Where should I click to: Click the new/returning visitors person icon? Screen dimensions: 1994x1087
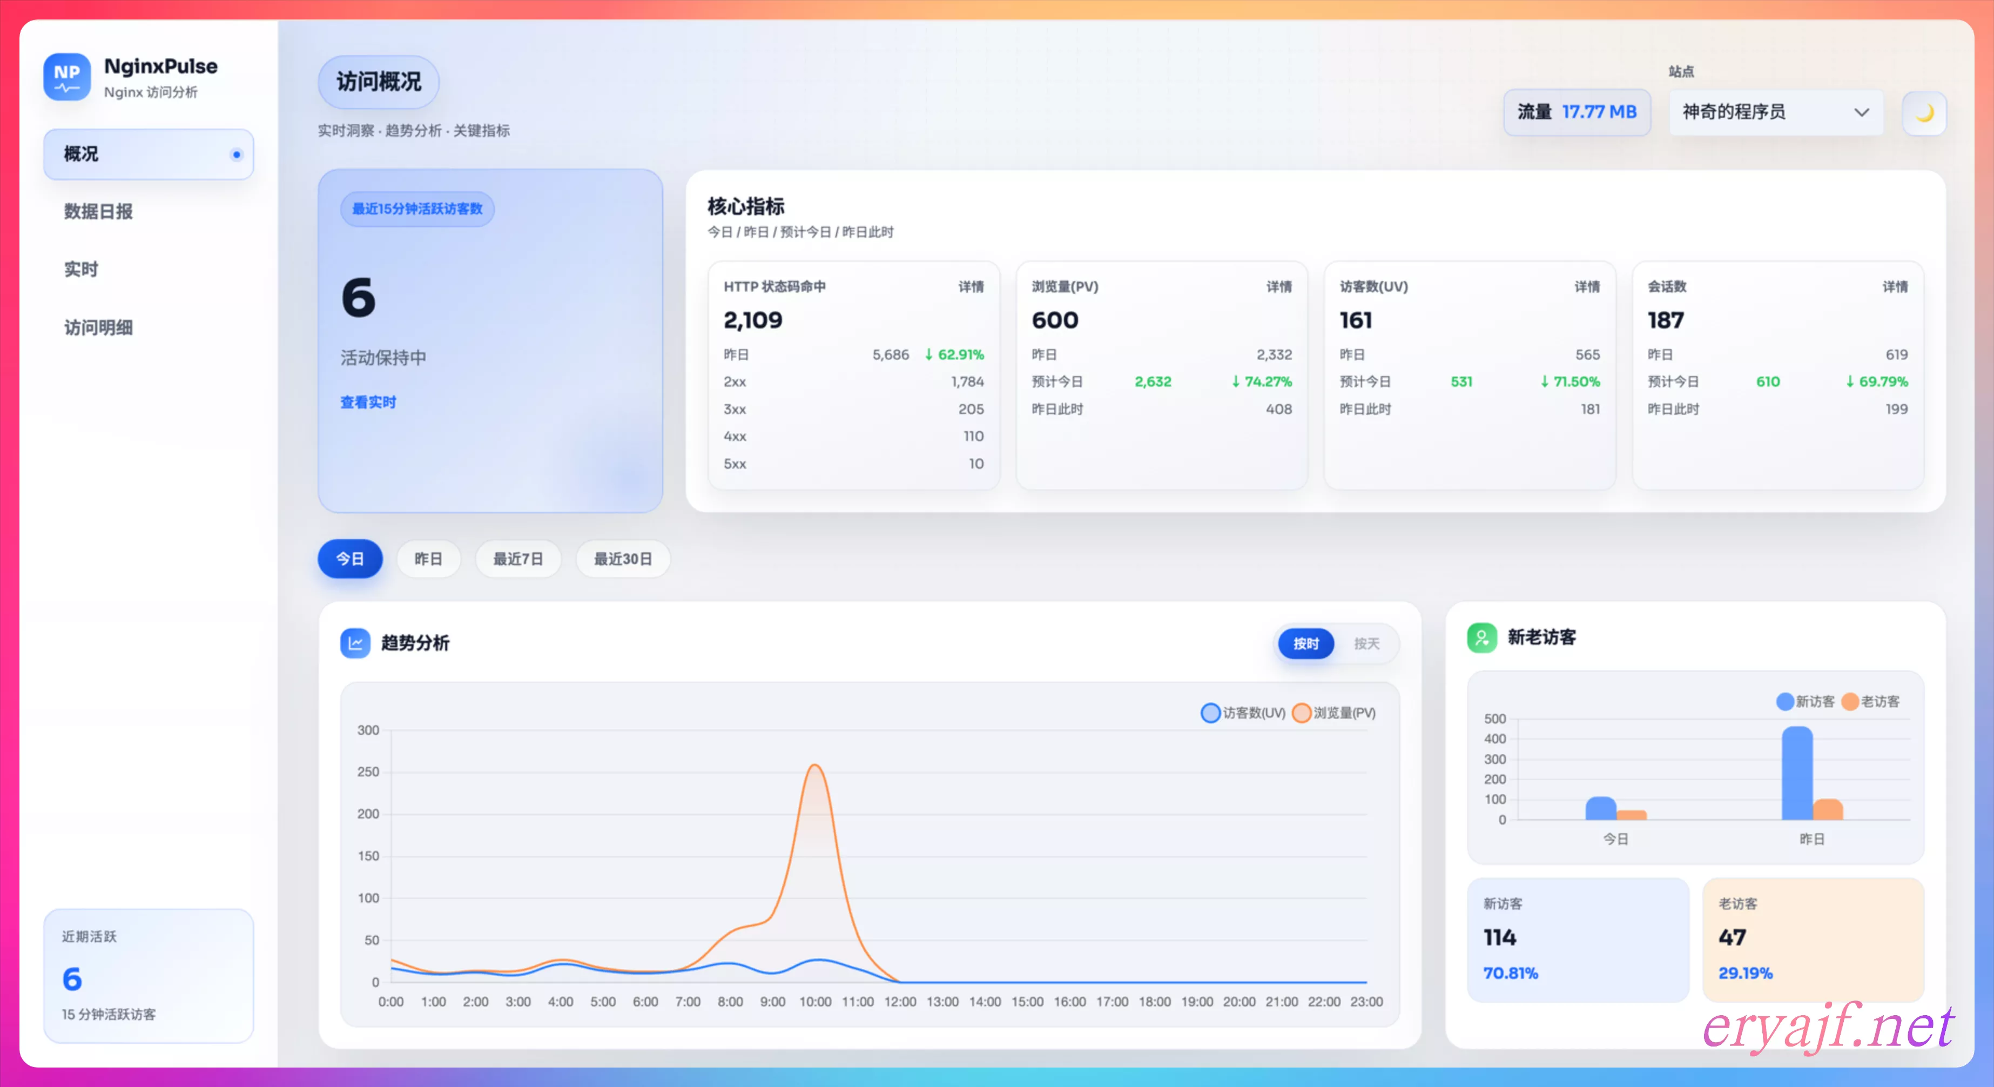[1481, 637]
